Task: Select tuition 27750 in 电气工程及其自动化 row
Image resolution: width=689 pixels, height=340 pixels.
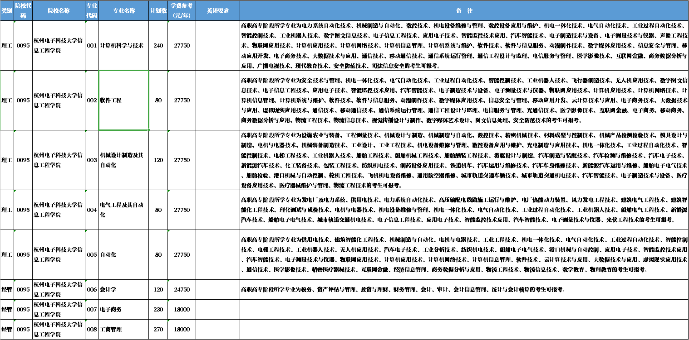Action: point(182,210)
